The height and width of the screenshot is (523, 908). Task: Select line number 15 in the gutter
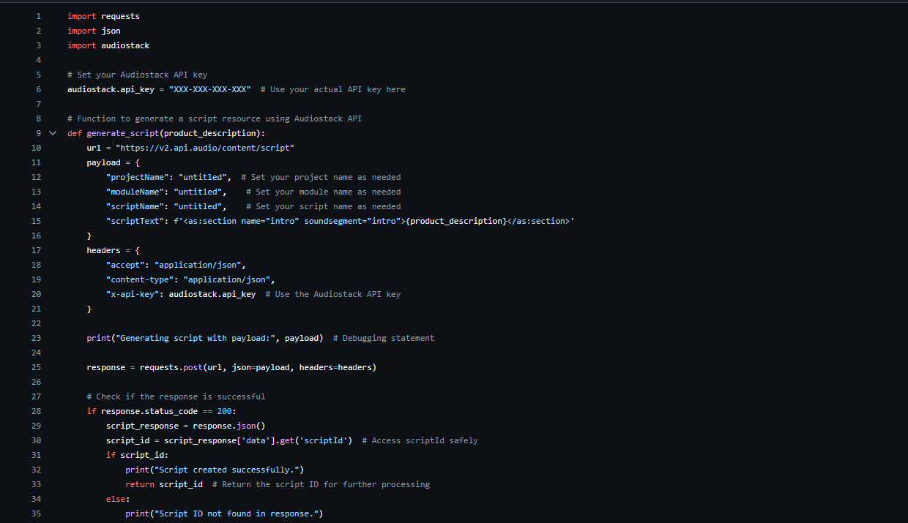pos(37,221)
